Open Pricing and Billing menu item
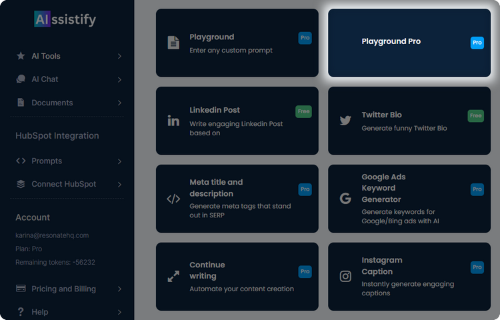 click(63, 289)
